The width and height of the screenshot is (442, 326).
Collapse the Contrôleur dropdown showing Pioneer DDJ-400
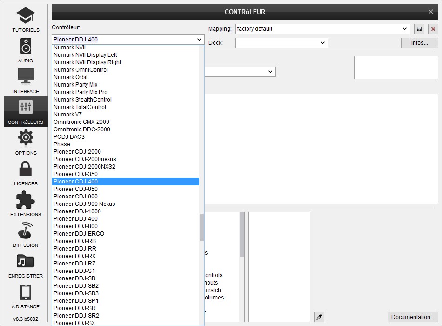pyautogui.click(x=128, y=40)
